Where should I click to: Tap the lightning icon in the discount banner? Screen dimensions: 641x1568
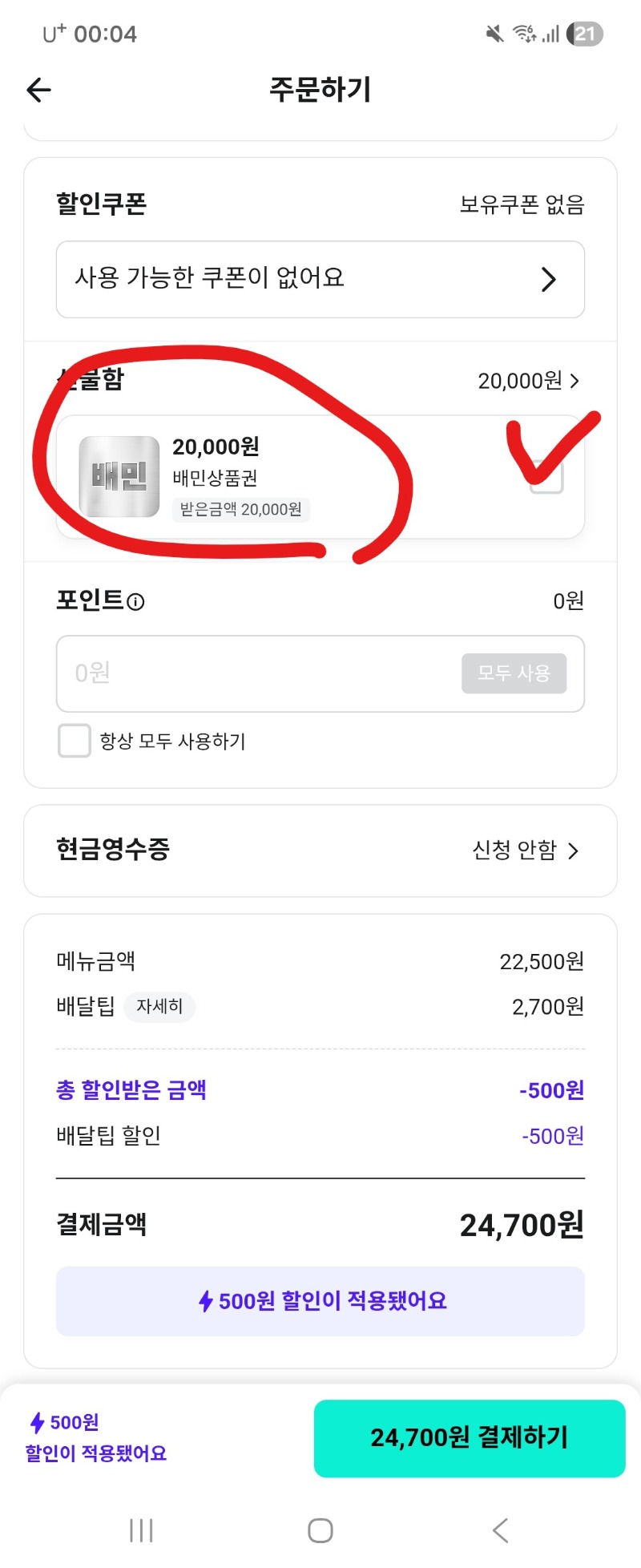(206, 1300)
